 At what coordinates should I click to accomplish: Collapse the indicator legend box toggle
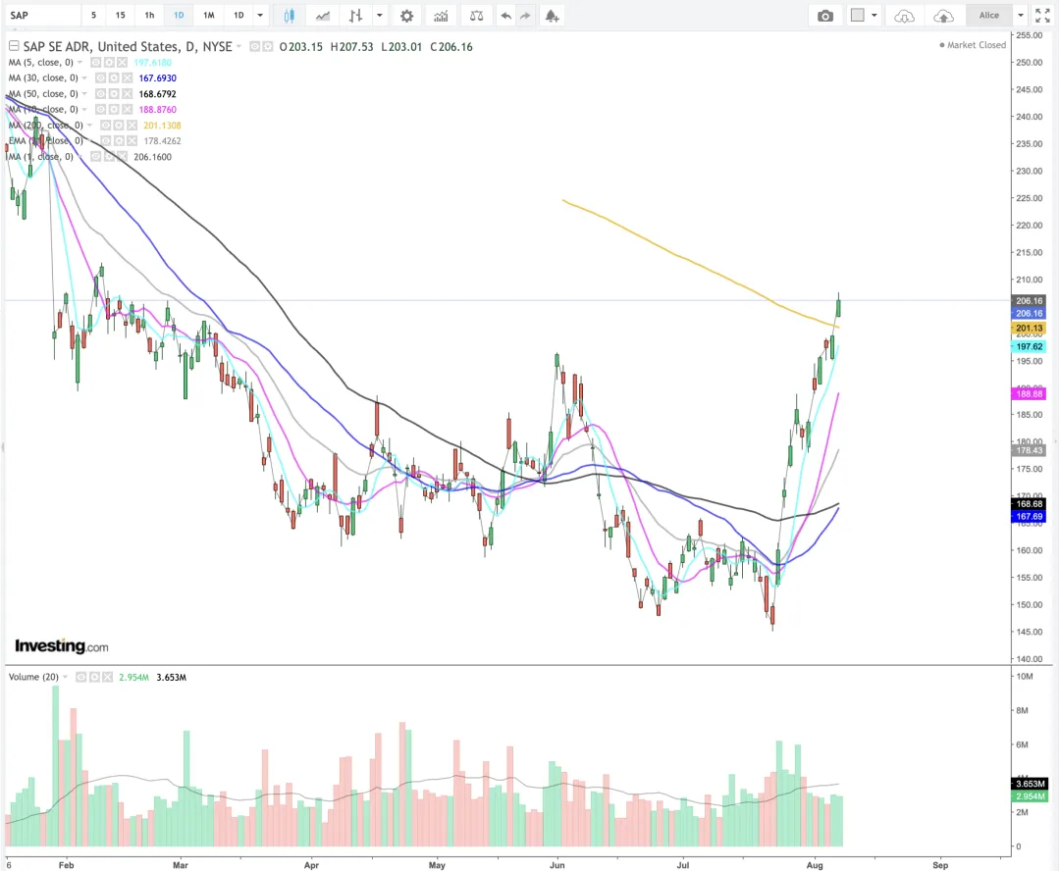click(14, 46)
